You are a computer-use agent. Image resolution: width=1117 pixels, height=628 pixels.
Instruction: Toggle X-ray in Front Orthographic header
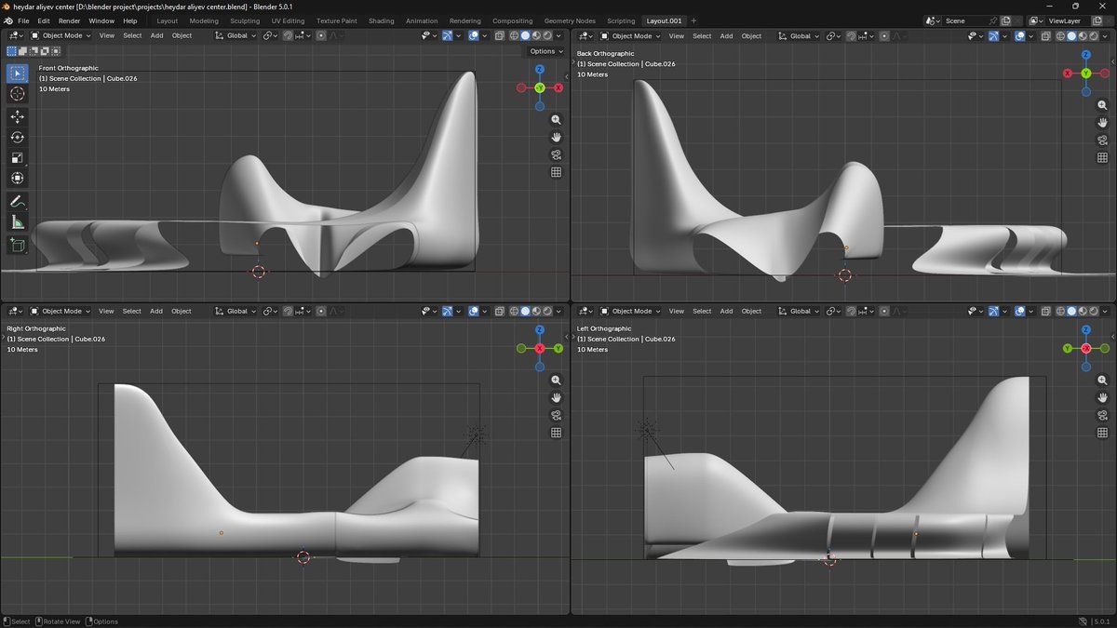pos(500,36)
